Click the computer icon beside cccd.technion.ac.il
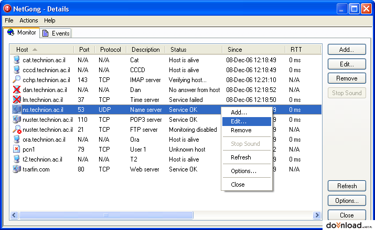 coord(16,70)
